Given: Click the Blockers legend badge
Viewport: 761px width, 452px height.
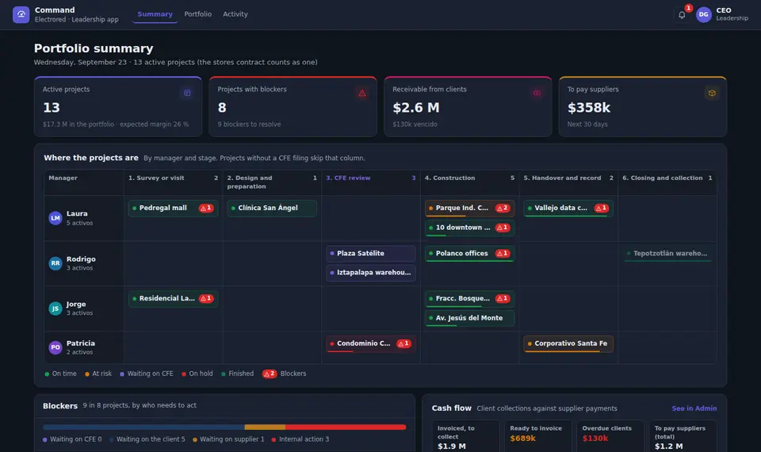Looking at the screenshot, I should pos(270,373).
